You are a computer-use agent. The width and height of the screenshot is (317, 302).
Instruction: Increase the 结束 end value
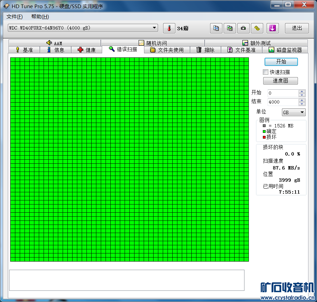[302, 100]
